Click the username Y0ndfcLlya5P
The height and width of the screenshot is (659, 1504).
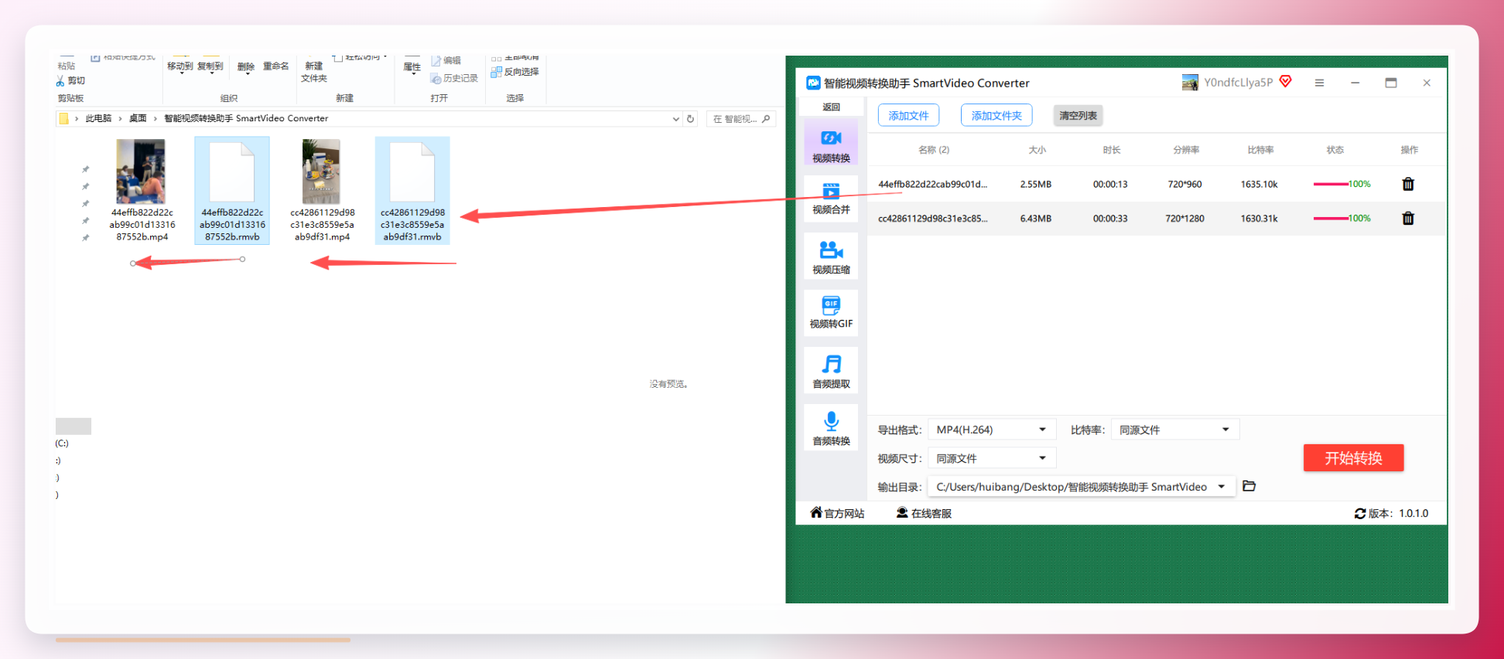(x=1238, y=83)
